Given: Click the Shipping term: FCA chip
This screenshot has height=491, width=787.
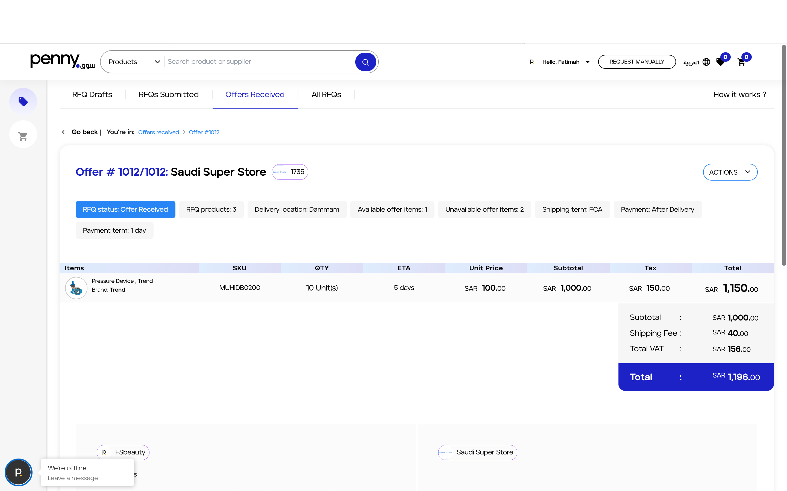Looking at the screenshot, I should pyautogui.click(x=572, y=209).
